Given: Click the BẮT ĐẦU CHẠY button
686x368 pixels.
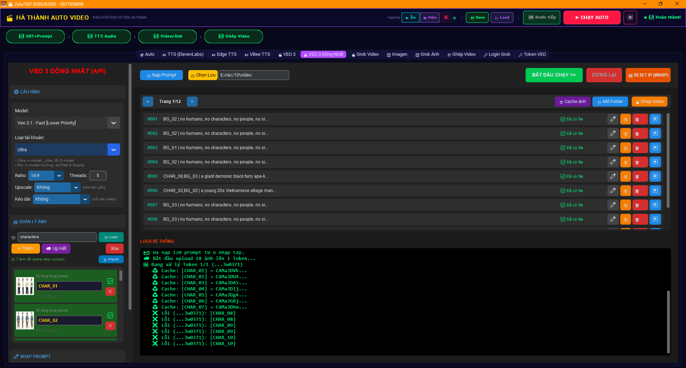Looking at the screenshot, I should (554, 75).
